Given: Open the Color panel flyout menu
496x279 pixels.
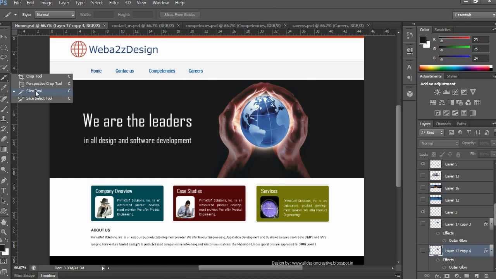Looking at the screenshot, I should pyautogui.click(x=494, y=29).
